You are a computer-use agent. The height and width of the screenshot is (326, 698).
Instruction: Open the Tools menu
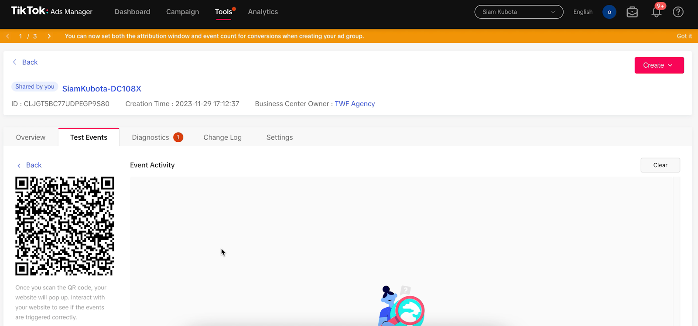(x=223, y=12)
